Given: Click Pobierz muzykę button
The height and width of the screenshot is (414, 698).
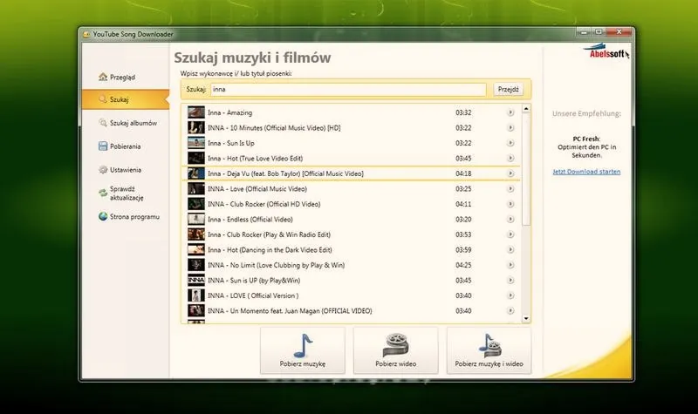Looking at the screenshot, I should click(x=303, y=350).
